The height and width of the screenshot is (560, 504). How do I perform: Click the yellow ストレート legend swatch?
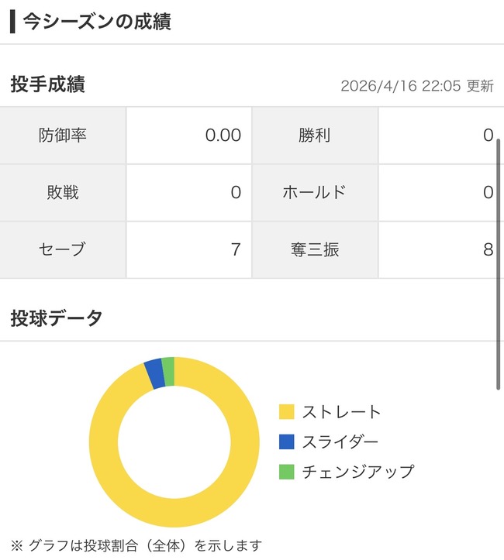(287, 412)
